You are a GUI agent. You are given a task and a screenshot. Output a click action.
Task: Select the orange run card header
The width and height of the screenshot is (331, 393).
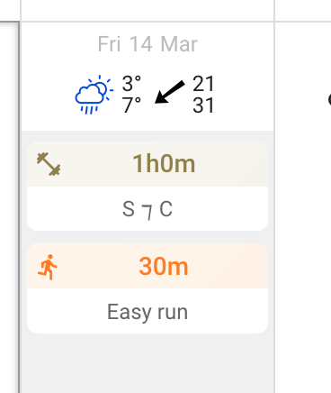point(148,266)
